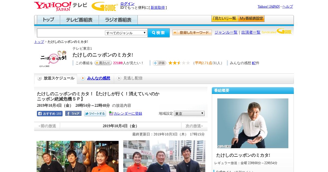The image size is (328, 172).
Task: Click into the search text field
Action: click(71, 33)
